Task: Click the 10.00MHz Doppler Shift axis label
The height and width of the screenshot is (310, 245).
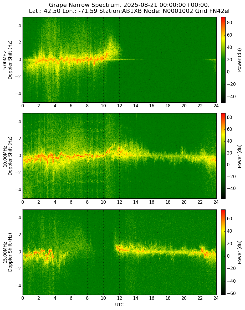Action: pos(7,156)
